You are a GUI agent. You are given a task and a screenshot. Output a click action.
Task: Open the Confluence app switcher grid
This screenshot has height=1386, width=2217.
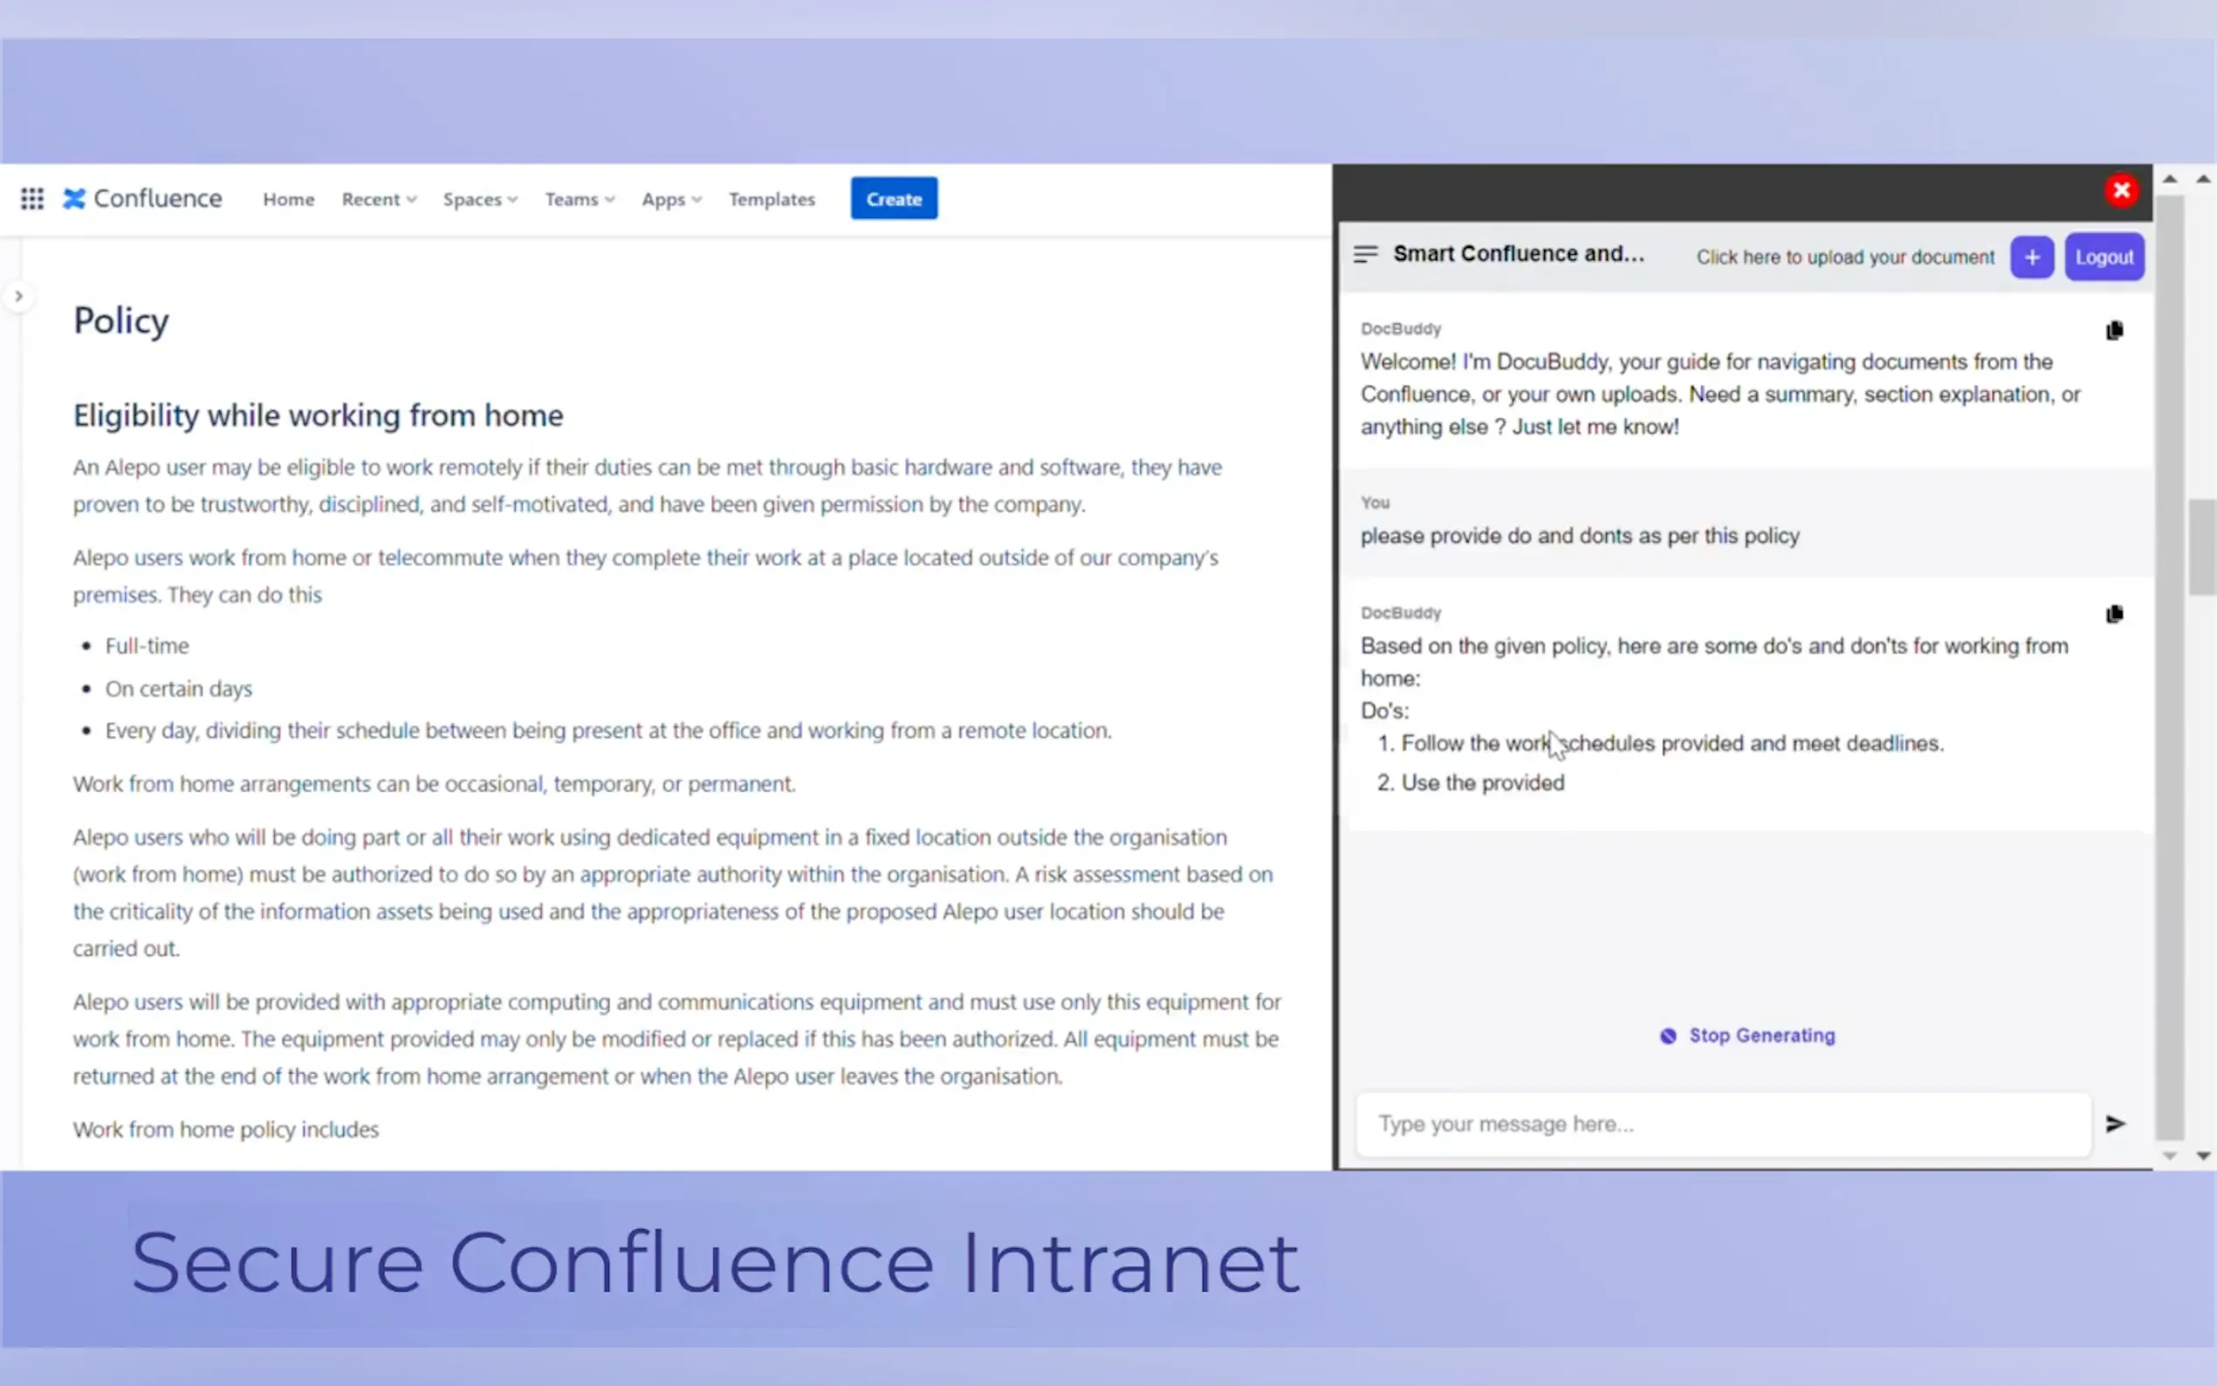(32, 199)
